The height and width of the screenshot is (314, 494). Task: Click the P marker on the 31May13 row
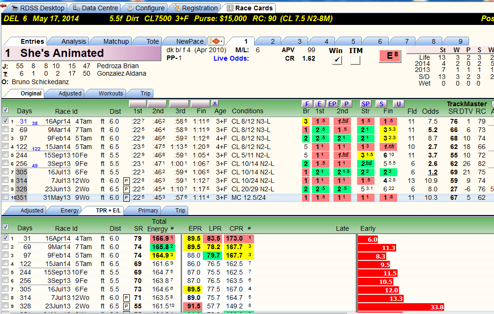click(127, 198)
